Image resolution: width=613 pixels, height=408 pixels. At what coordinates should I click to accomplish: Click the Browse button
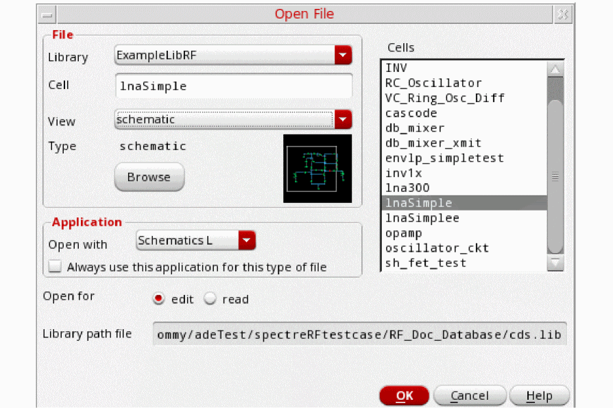click(x=149, y=177)
